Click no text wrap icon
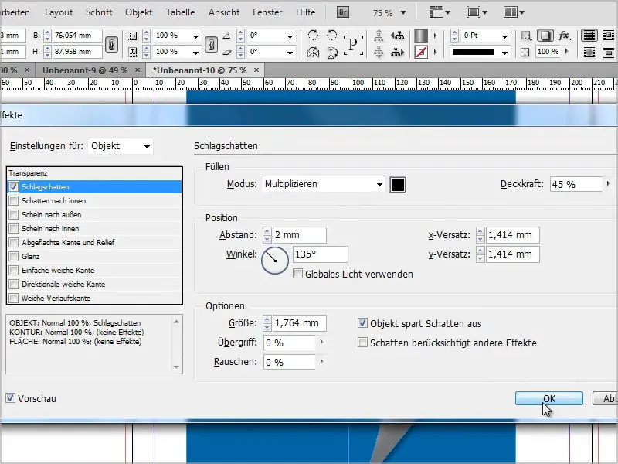The height and width of the screenshot is (464, 618). tap(589, 36)
